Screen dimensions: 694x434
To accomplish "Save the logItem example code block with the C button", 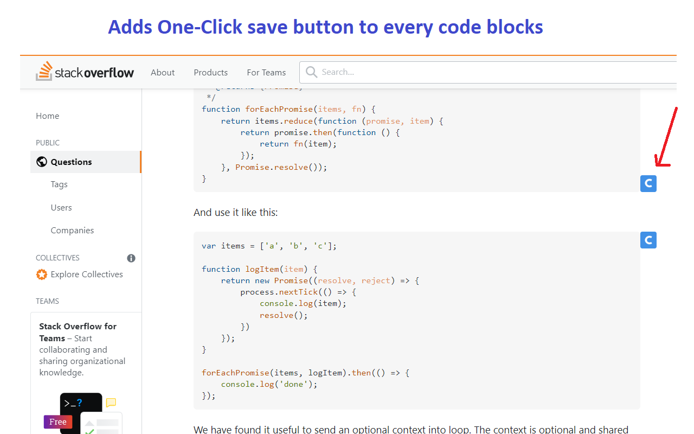I will tap(648, 240).
